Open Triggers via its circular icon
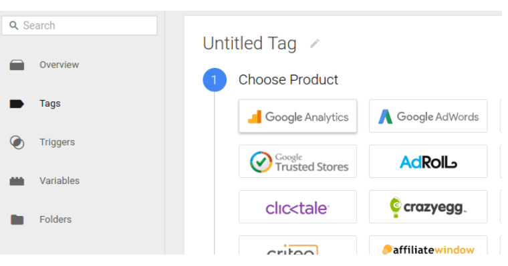508x266 pixels. pyautogui.click(x=17, y=142)
